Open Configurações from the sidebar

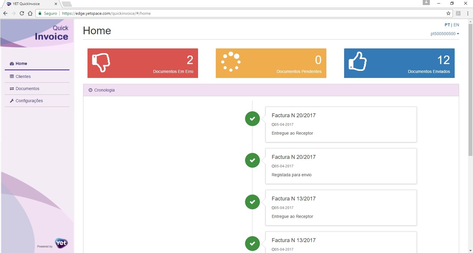pyautogui.click(x=29, y=101)
